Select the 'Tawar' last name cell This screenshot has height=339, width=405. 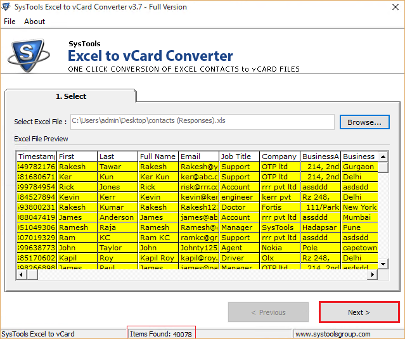tap(117, 167)
